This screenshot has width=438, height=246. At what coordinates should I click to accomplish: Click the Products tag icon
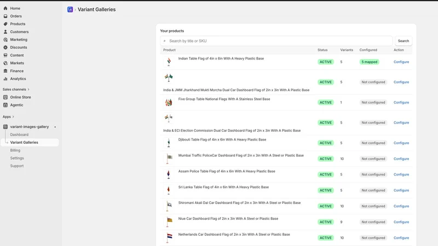tap(5, 24)
